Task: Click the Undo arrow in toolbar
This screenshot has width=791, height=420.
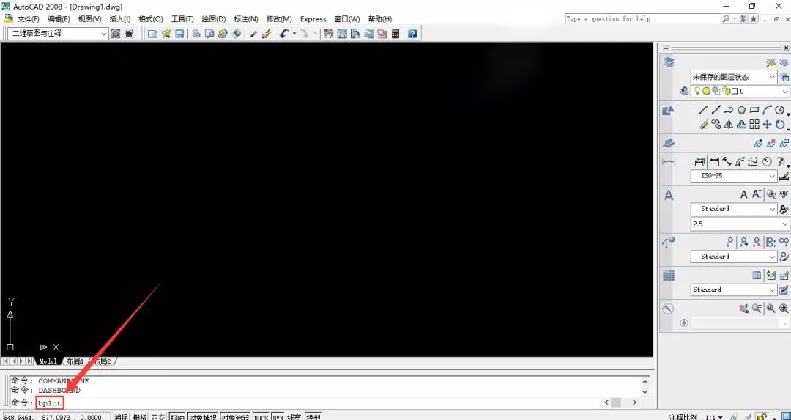Action: coord(284,34)
